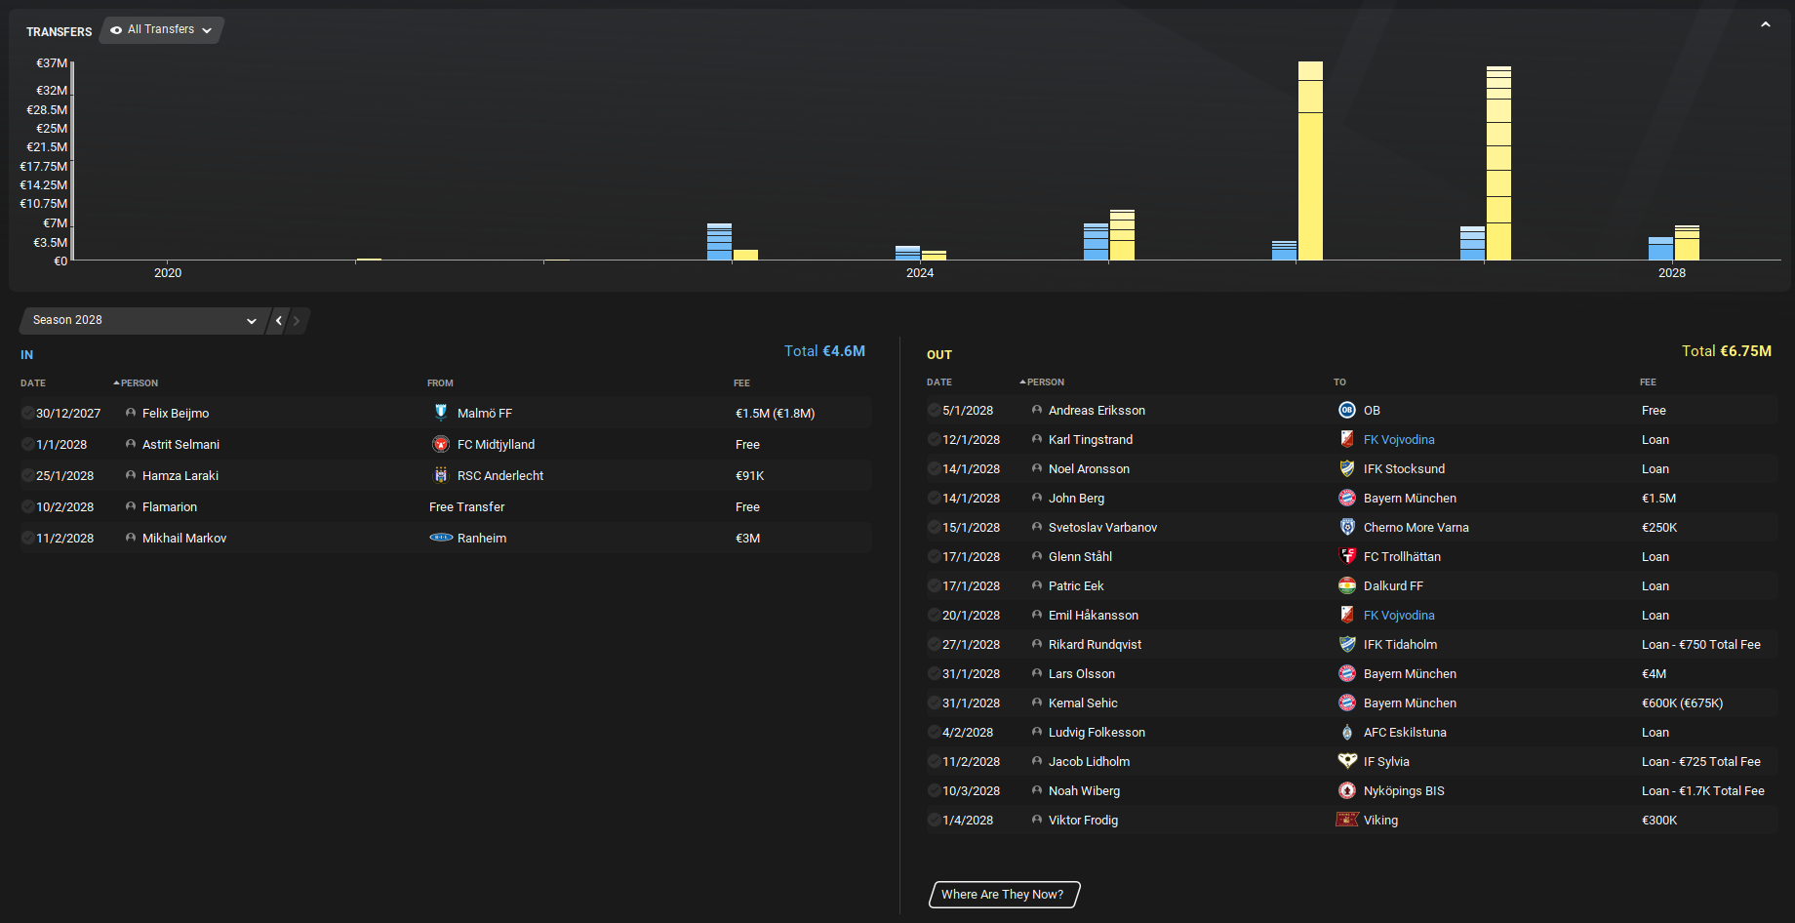
Task: Click the 2028 label on chart axis
Action: click(1672, 273)
